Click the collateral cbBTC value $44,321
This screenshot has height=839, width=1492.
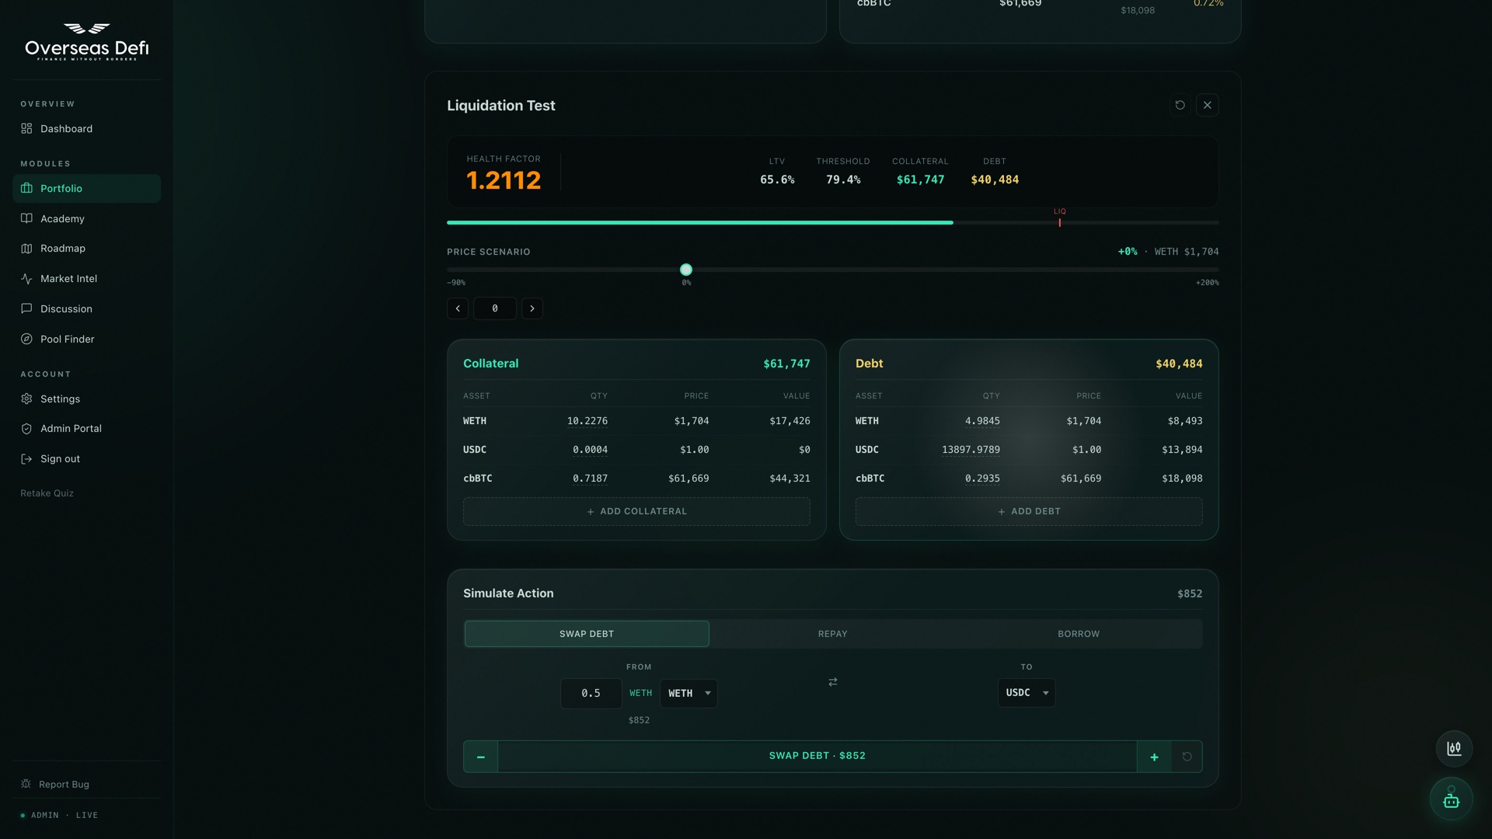click(790, 479)
